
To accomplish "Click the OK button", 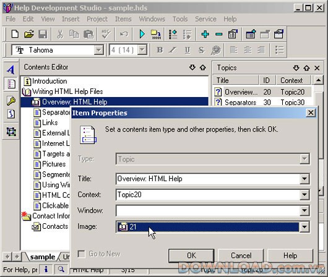I will (191, 255).
